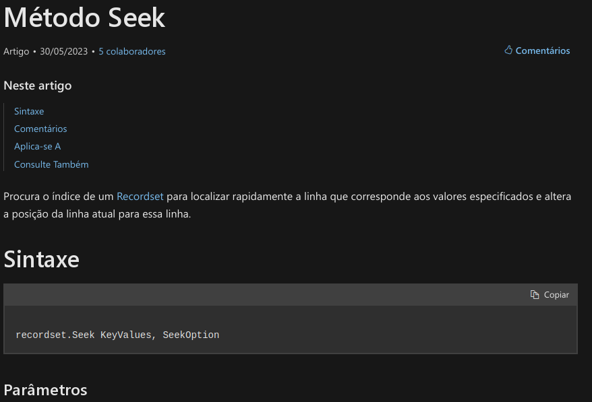This screenshot has height=402, width=592.
Task: Click the Comentários feedback button text
Action: point(543,51)
